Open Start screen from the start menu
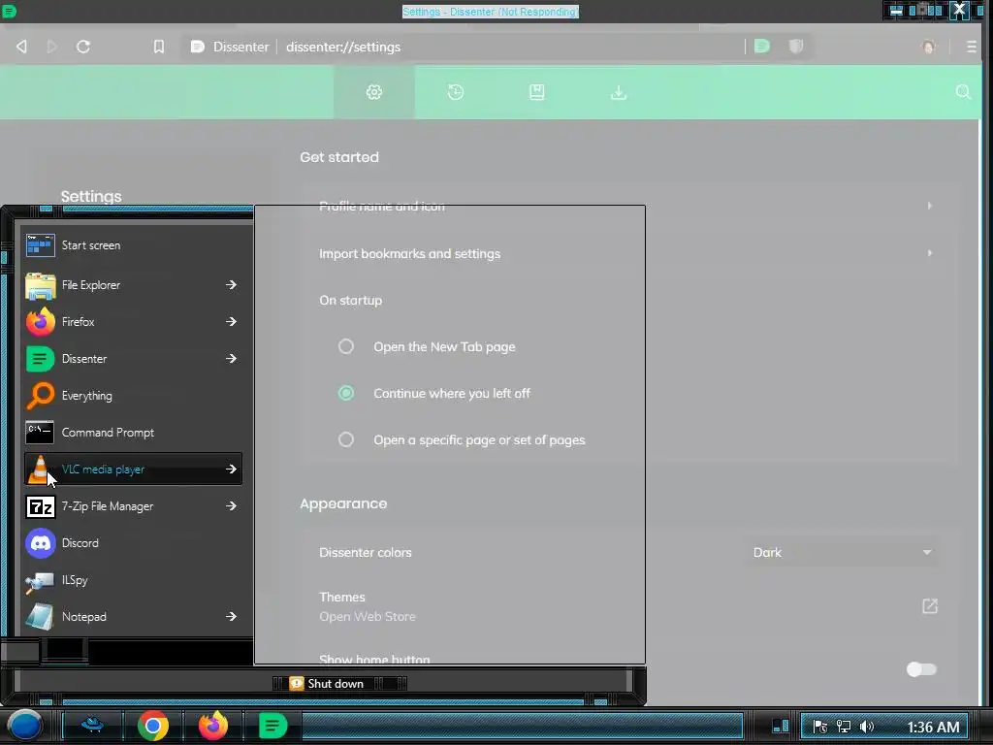This screenshot has height=745, width=993. (133, 245)
